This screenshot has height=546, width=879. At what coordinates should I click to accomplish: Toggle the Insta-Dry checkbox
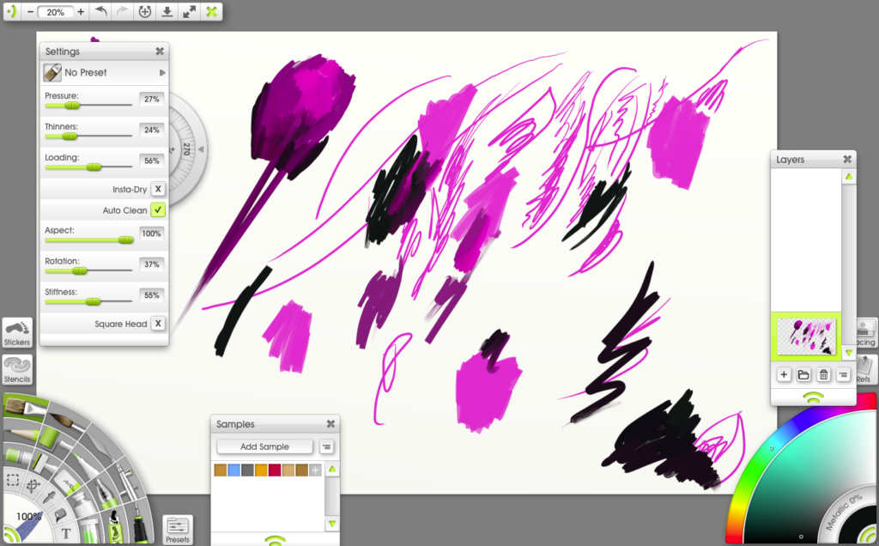(158, 189)
